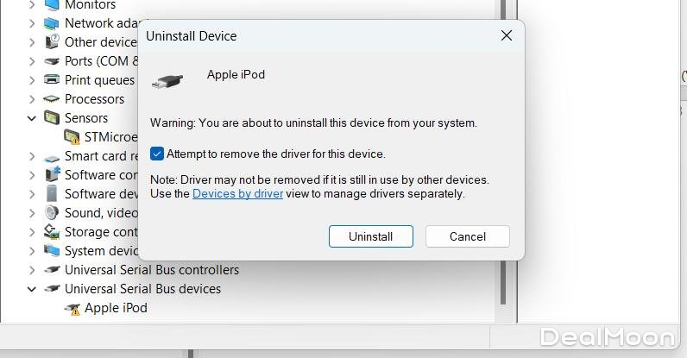Select Apple iPod in the device tree

(116, 308)
